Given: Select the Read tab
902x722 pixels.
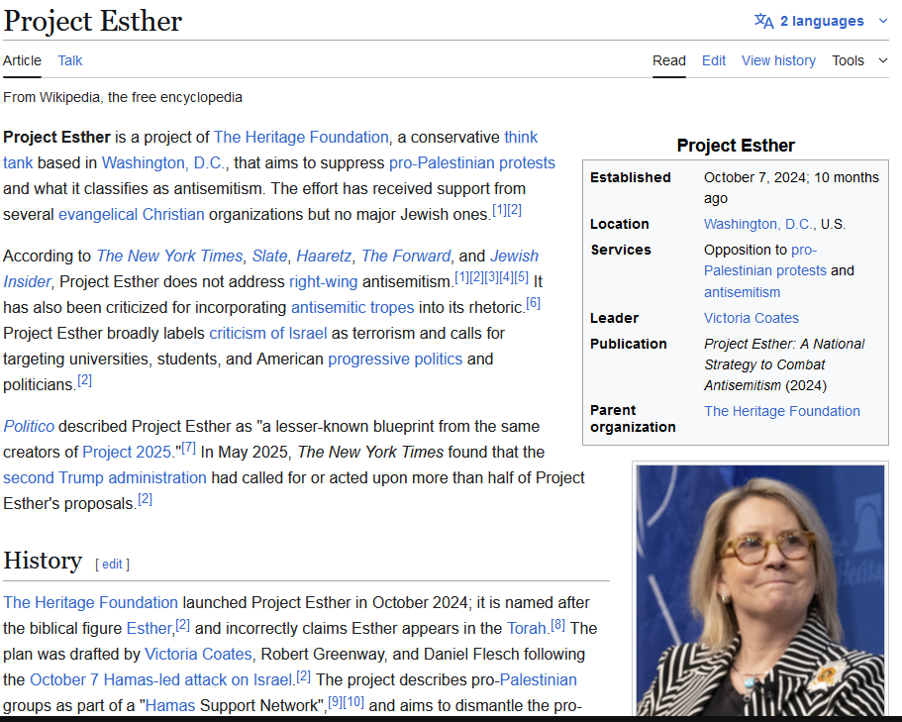Looking at the screenshot, I should pyautogui.click(x=669, y=60).
